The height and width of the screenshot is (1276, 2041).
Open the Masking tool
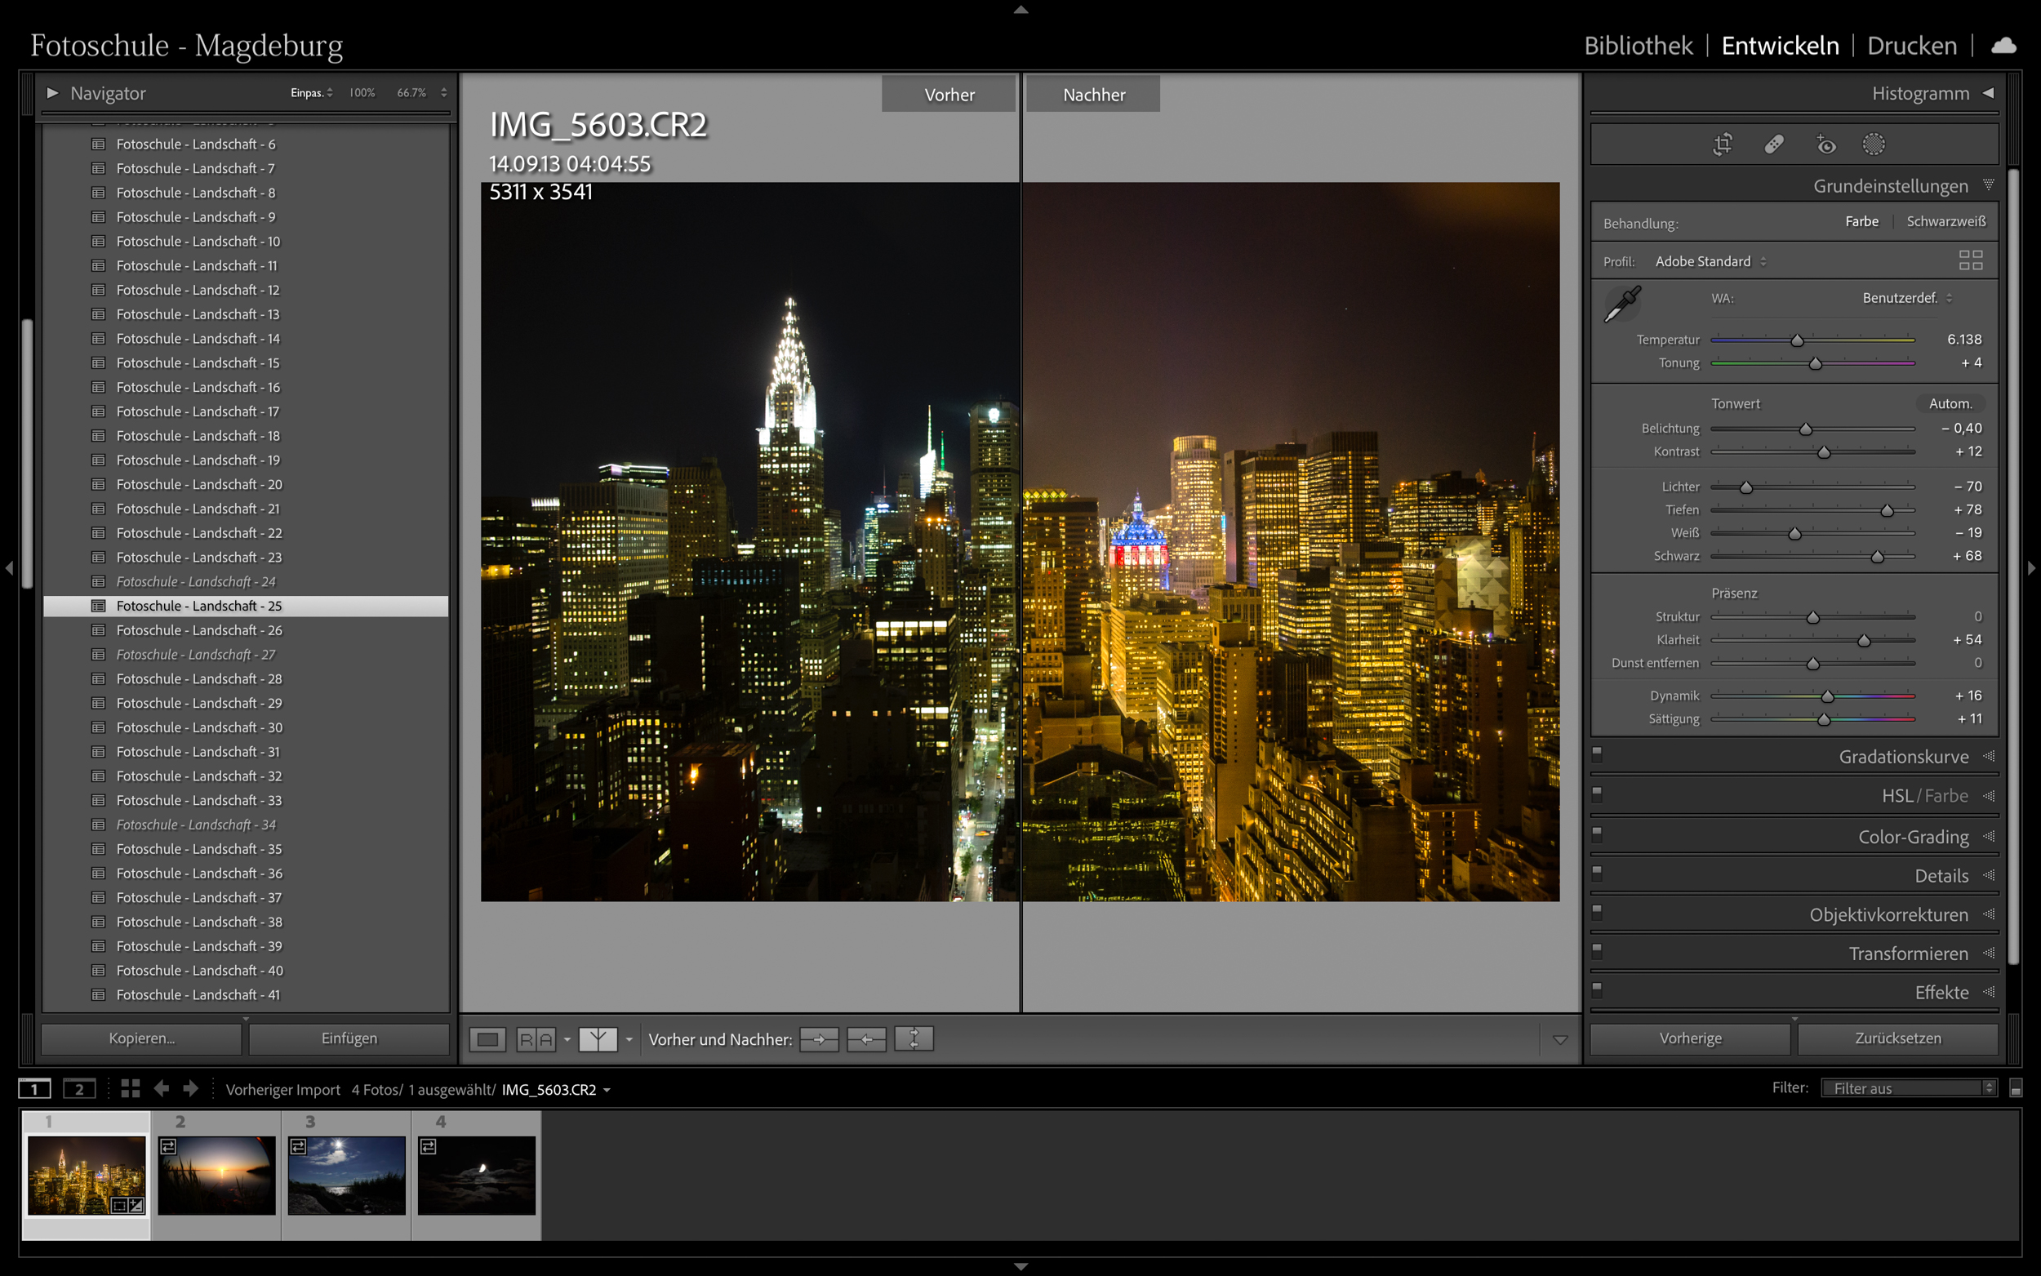coord(1873,144)
